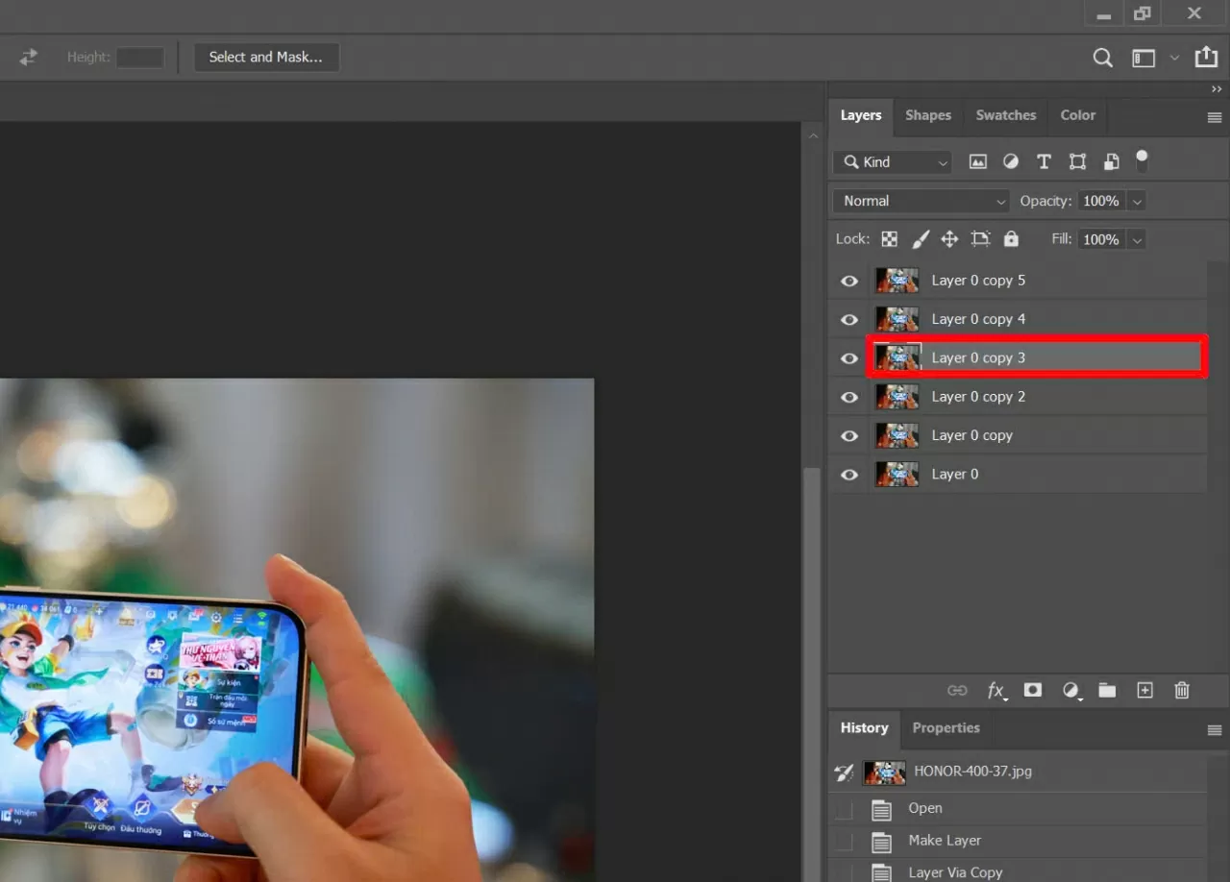This screenshot has width=1230, height=882.
Task: Expand the Opacity value dropdown arrow
Action: [1138, 202]
